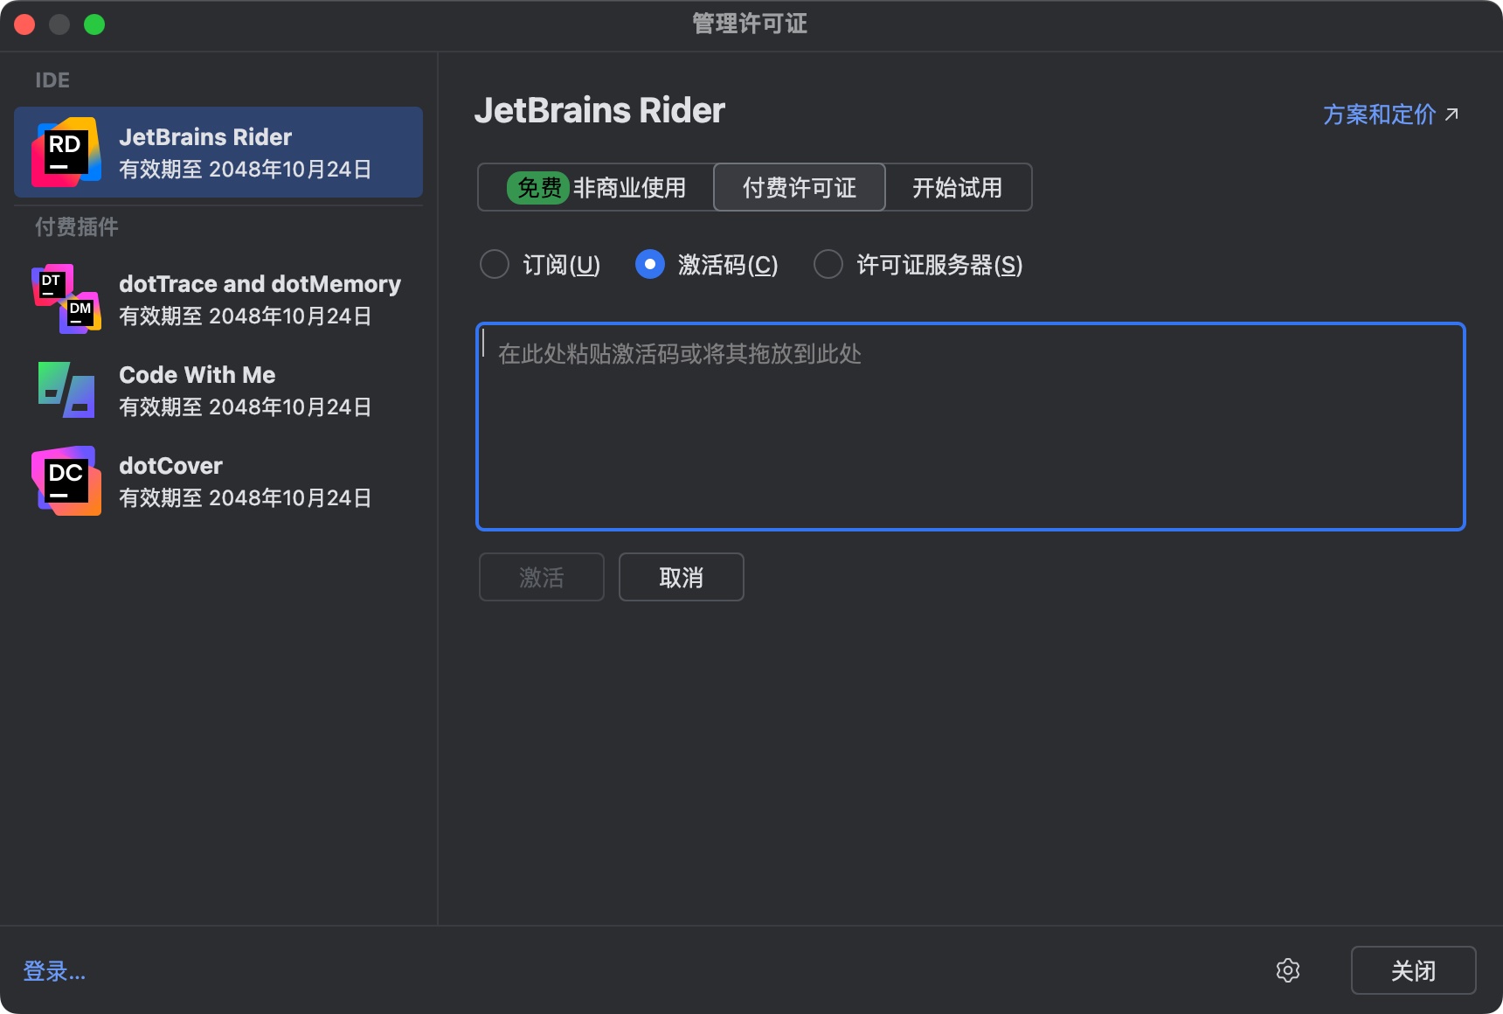Click the 付费插件 section label

tap(77, 227)
